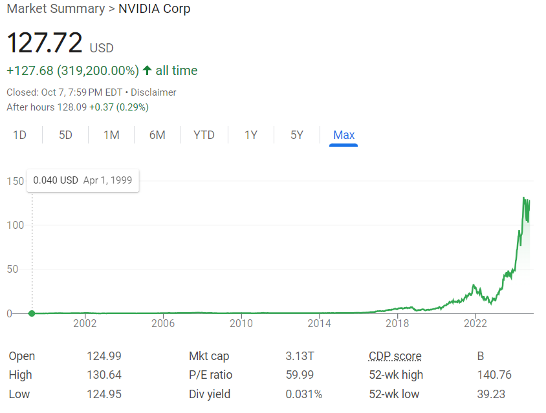This screenshot has height=413, width=546.
Task: Click the Max range tab
Action: [344, 135]
